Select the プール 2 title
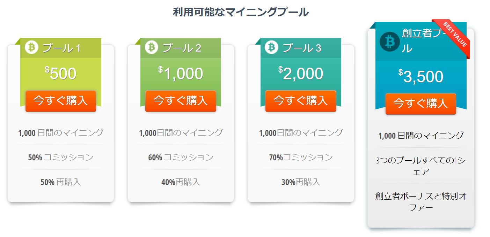The width and height of the screenshot is (490, 237). tap(182, 48)
